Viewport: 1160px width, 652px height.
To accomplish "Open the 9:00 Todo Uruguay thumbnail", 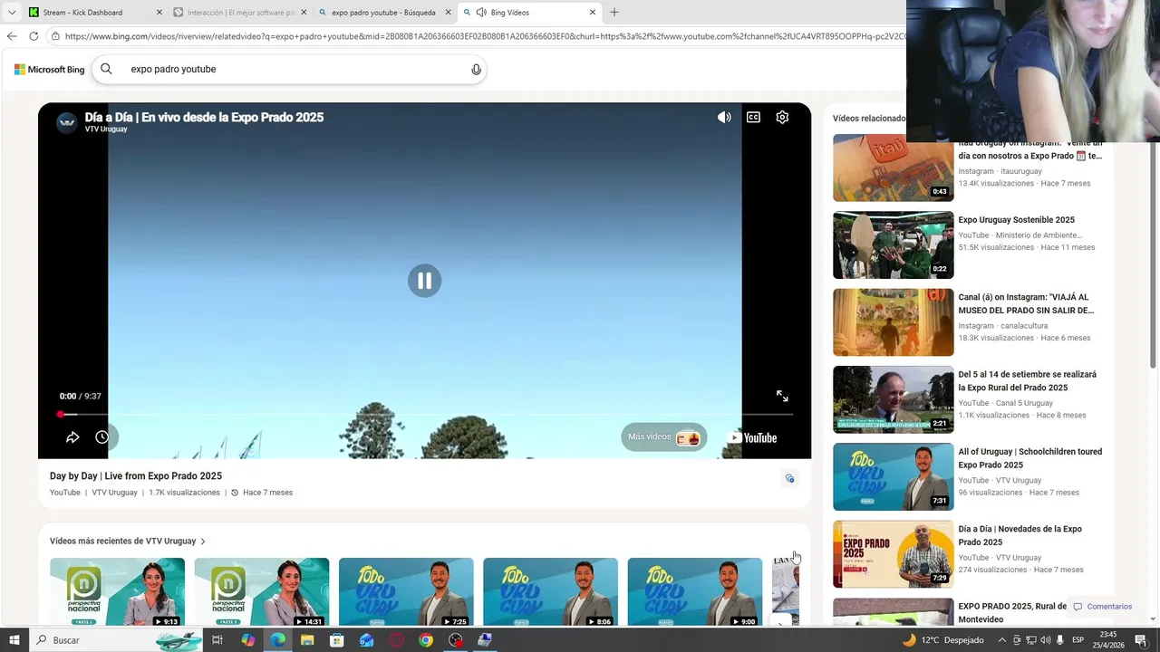I will (695, 591).
